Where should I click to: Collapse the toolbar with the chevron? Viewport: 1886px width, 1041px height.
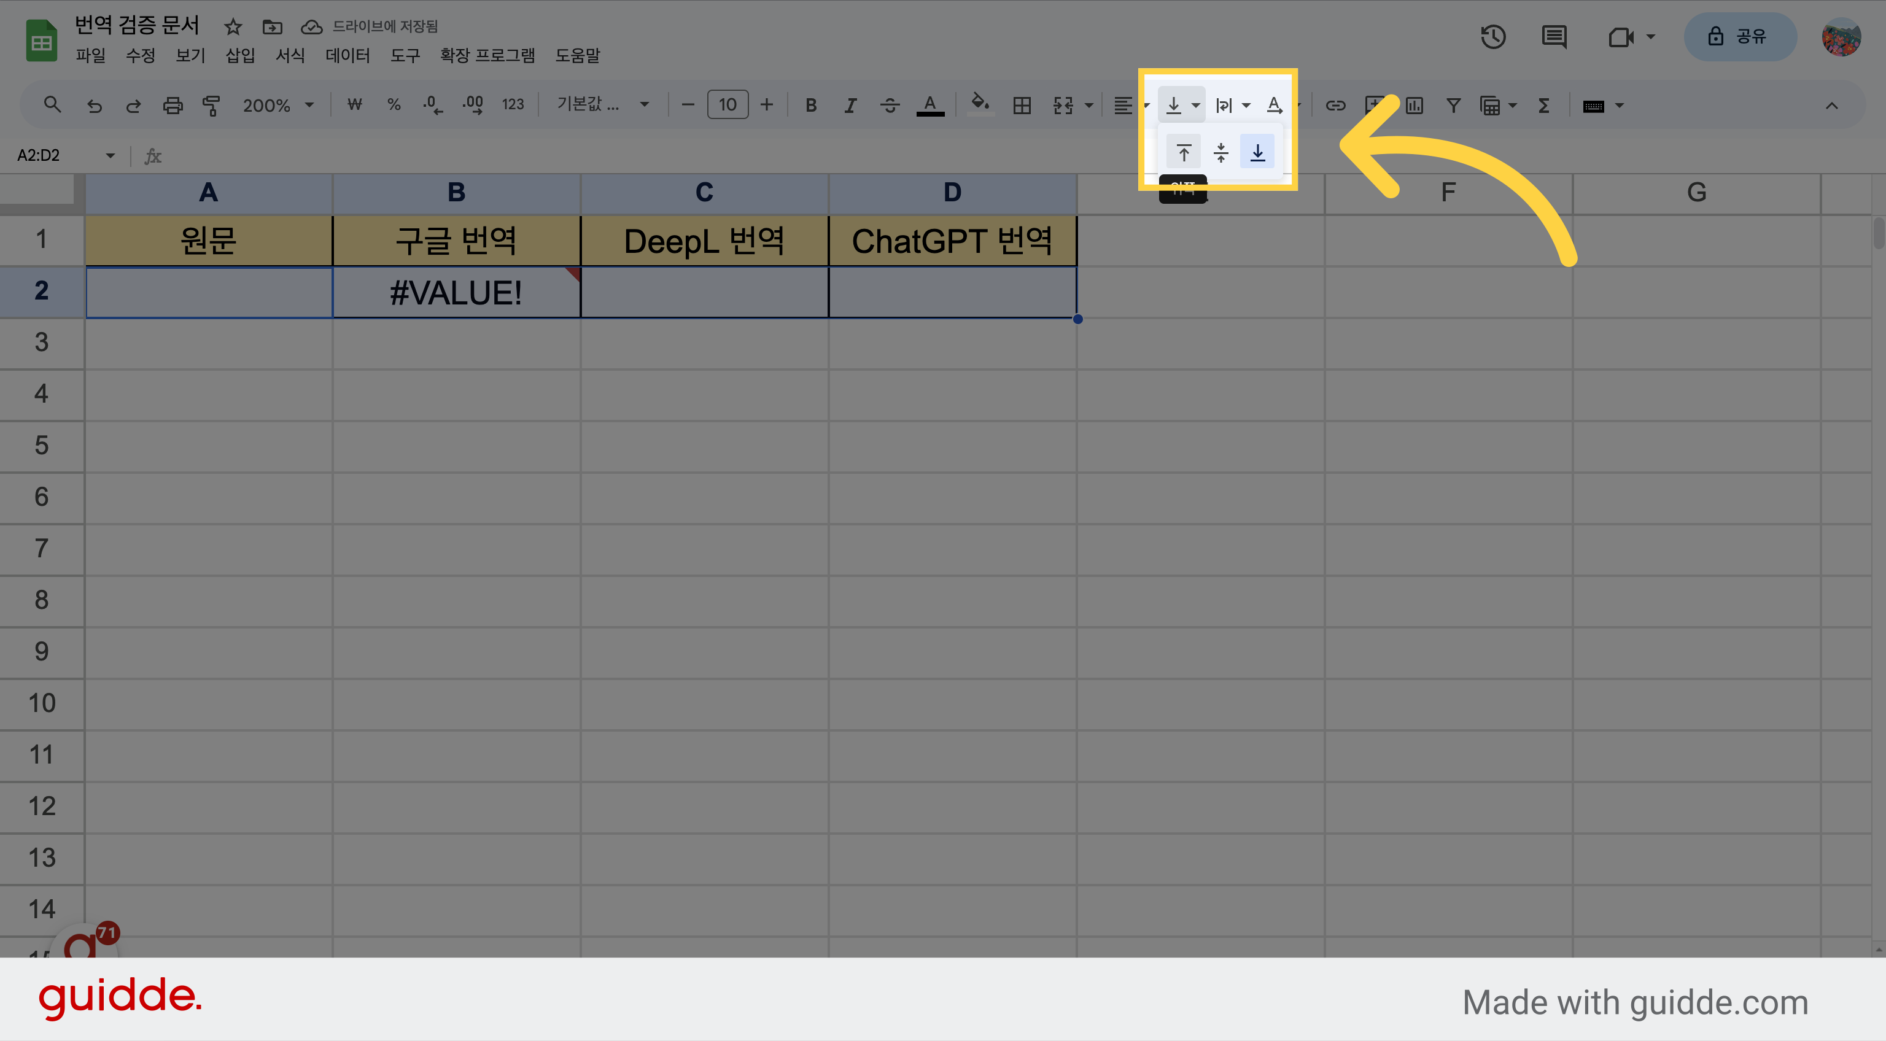tap(1831, 106)
